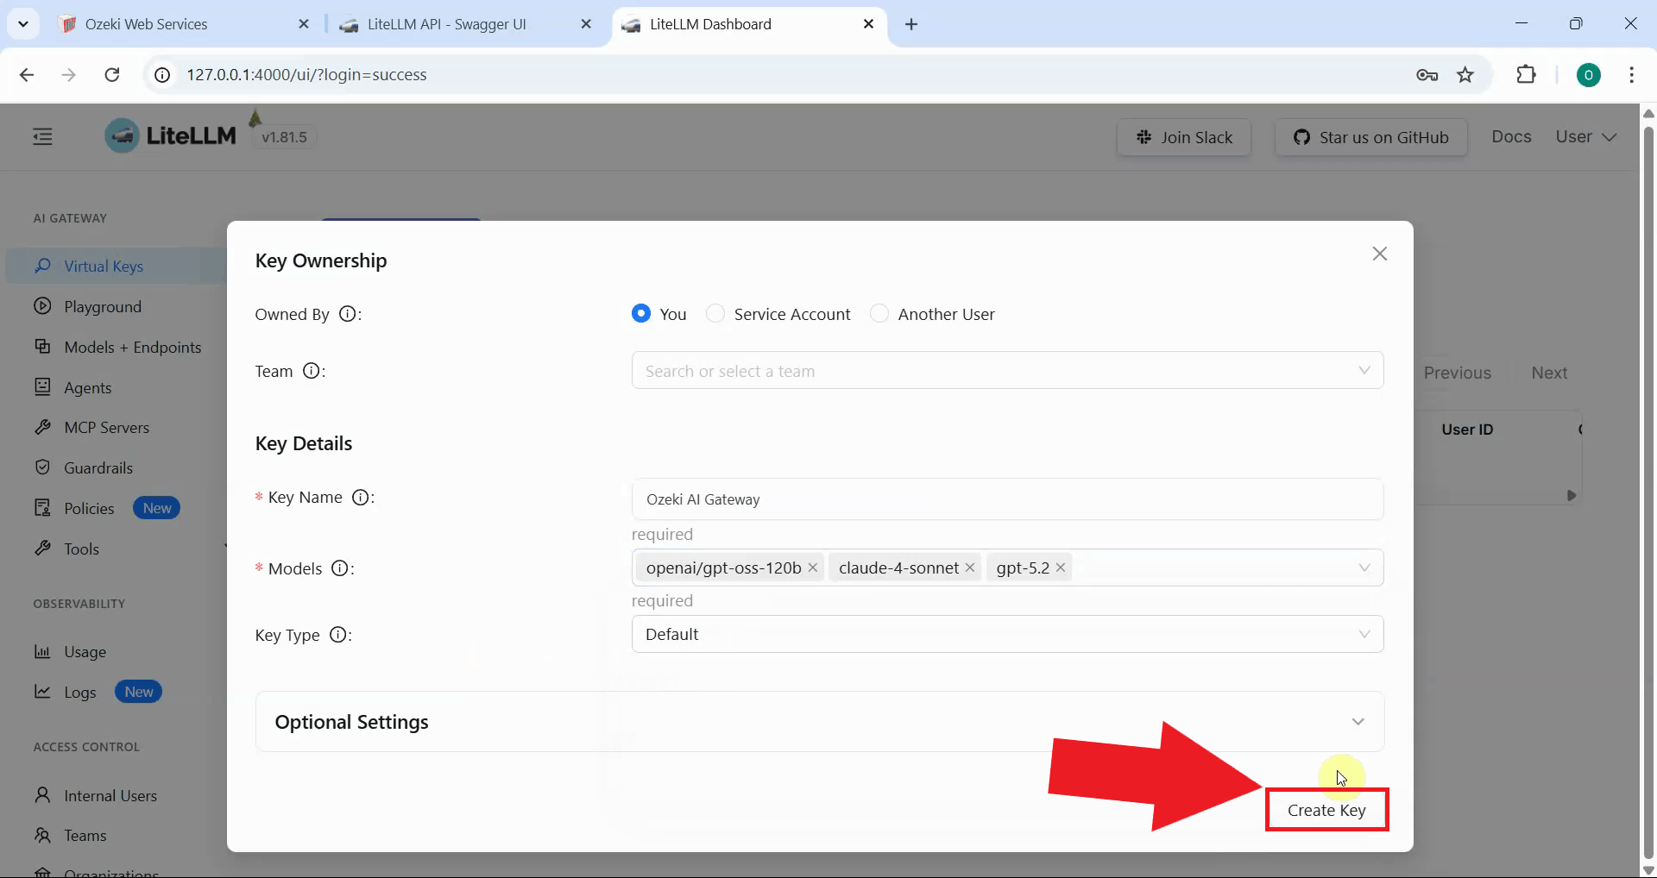Remove the claude-4-sonnet model tag
This screenshot has width=1657, height=878.
970,568
